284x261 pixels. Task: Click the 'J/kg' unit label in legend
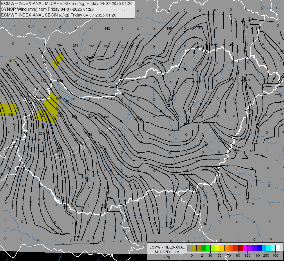point(167,257)
